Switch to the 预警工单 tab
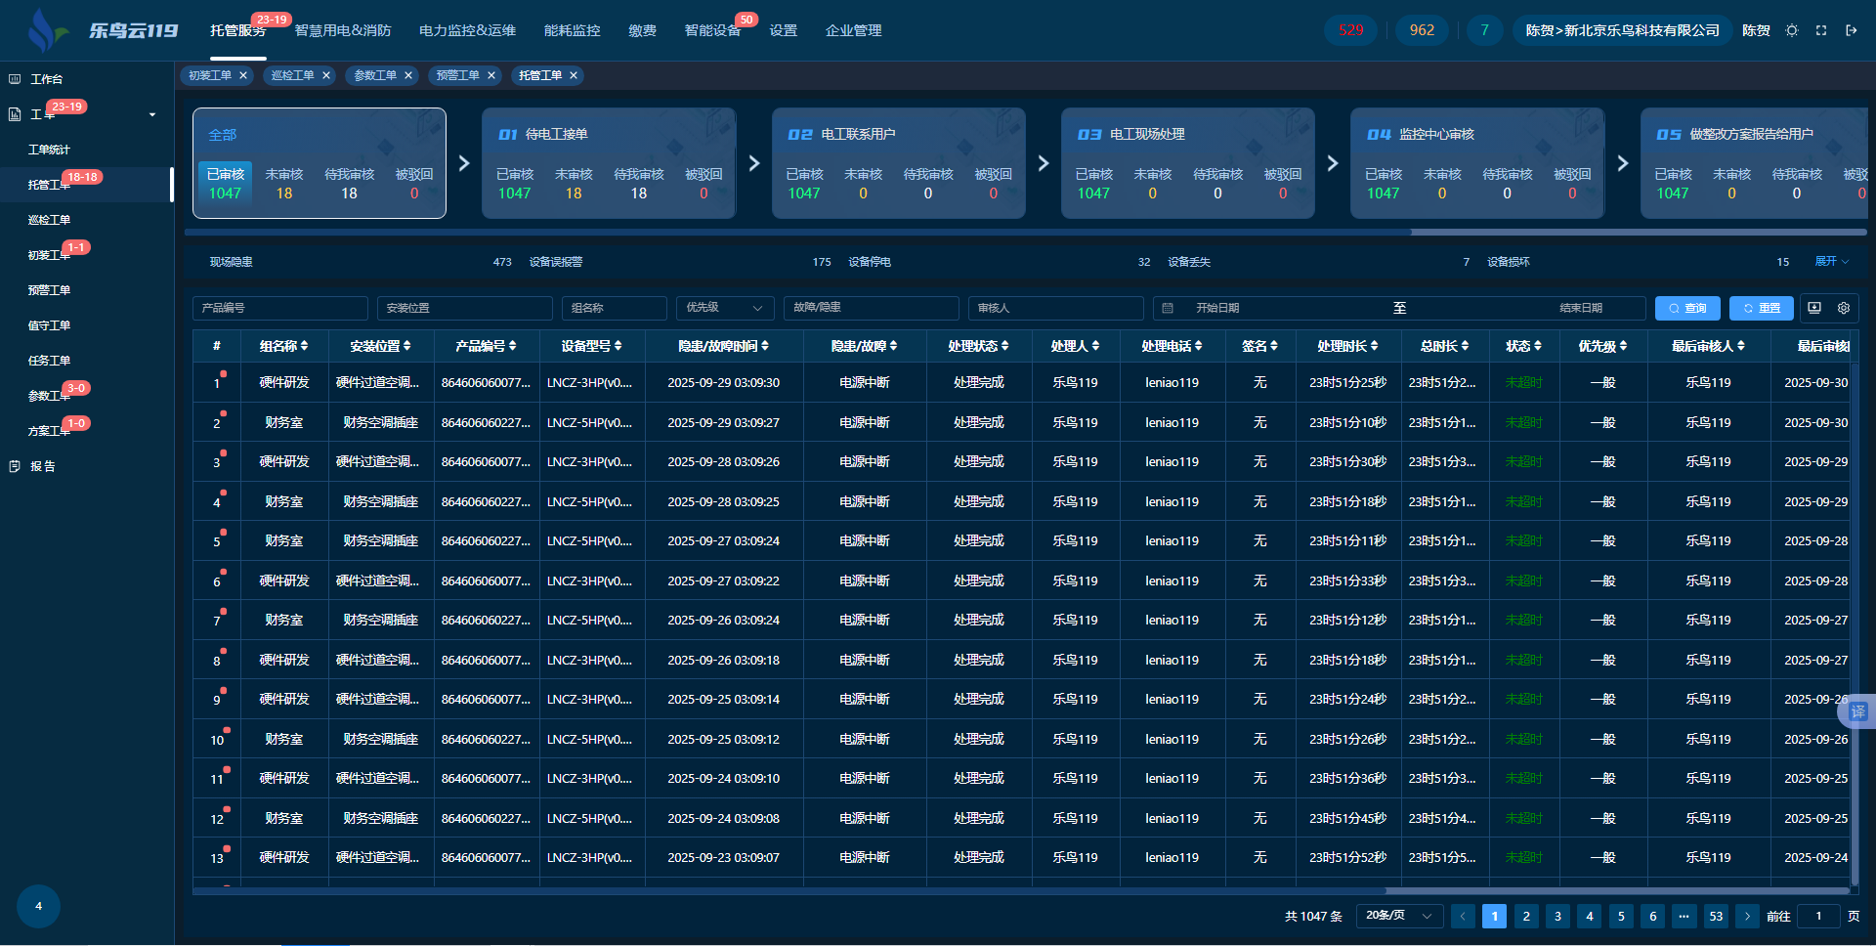1876x946 pixels. point(457,75)
